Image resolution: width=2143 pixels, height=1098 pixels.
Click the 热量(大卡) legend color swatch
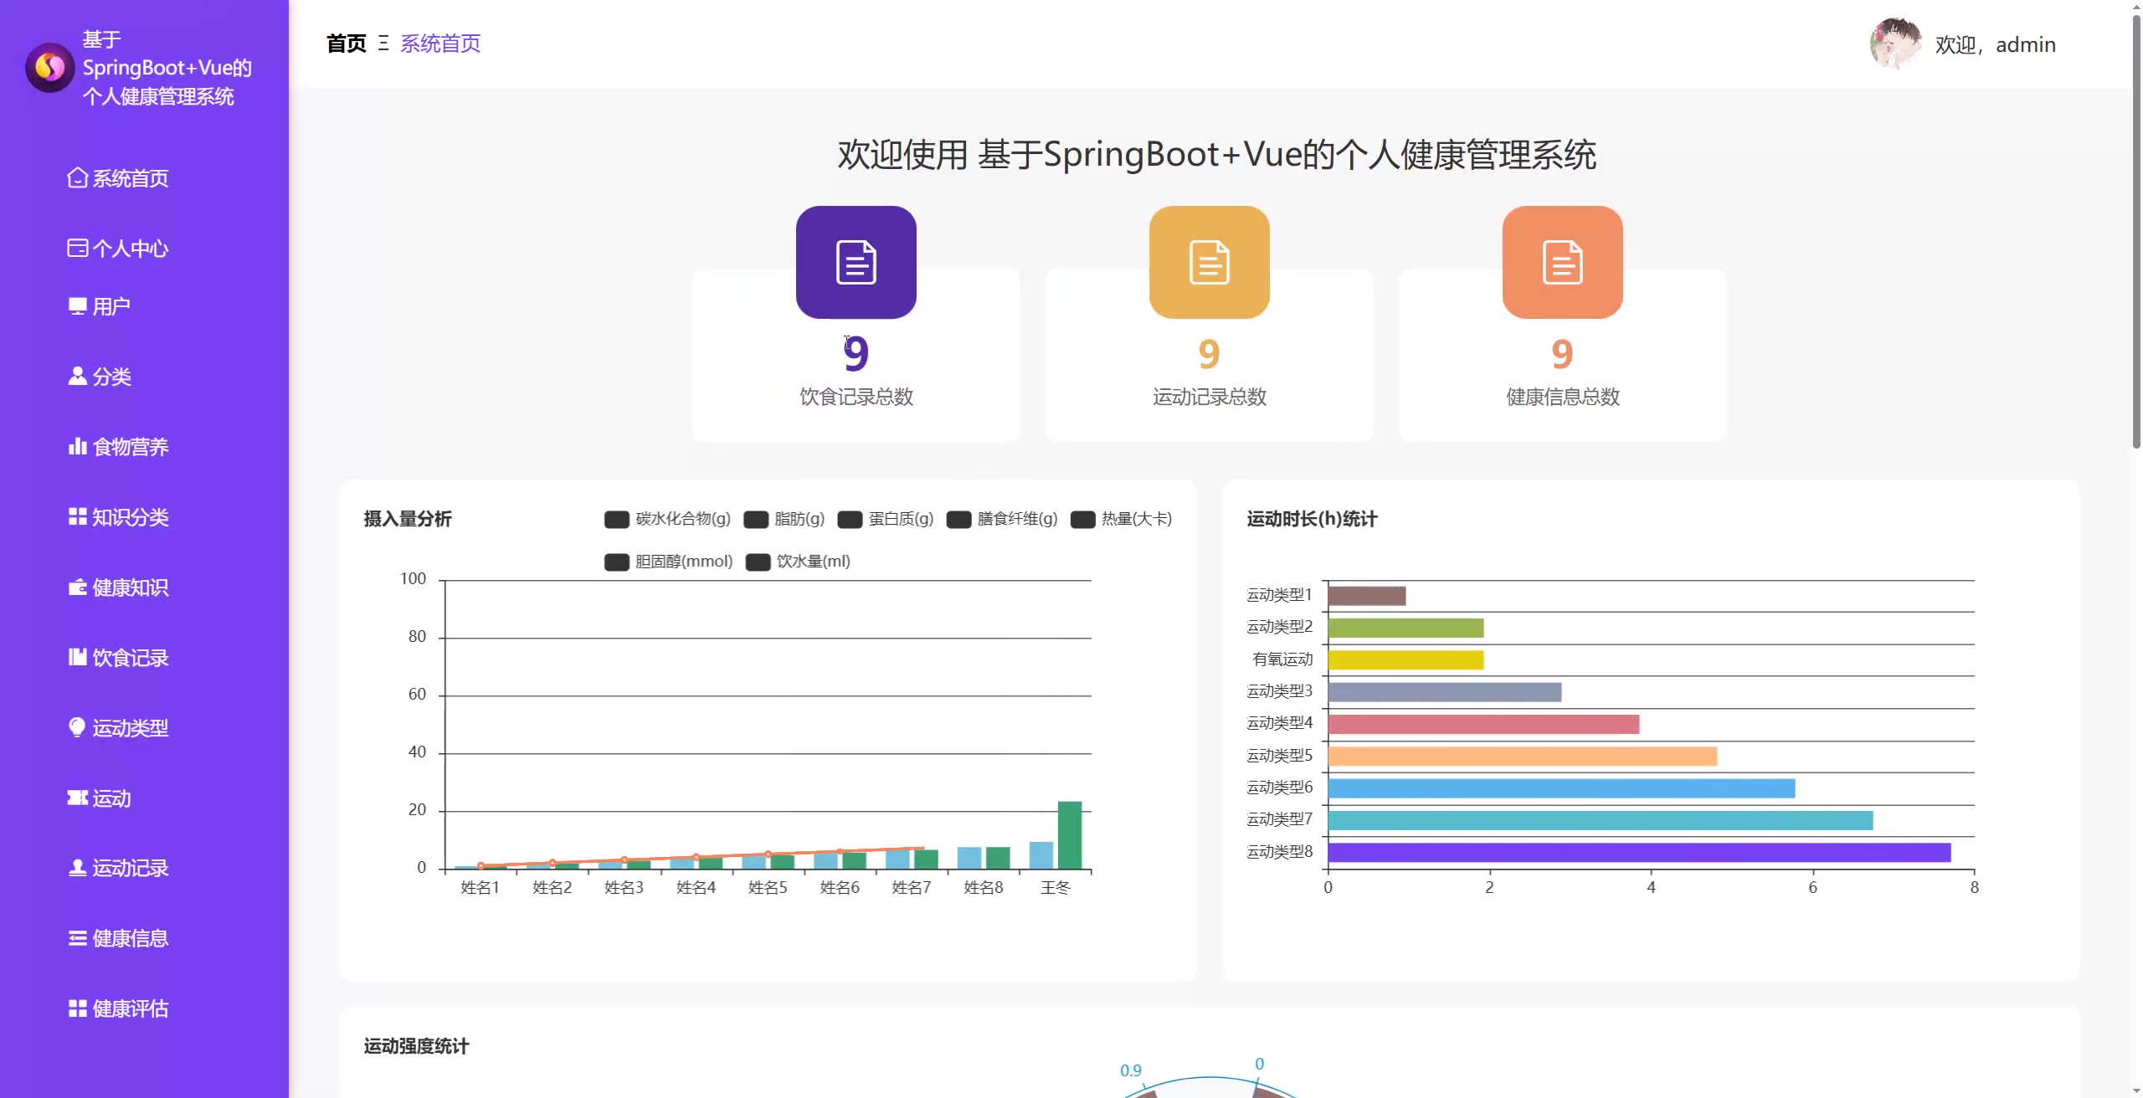click(x=1082, y=520)
